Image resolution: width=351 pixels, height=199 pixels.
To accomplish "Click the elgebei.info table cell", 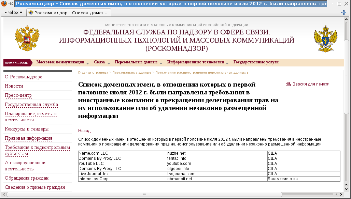I will [x=217, y=169].
